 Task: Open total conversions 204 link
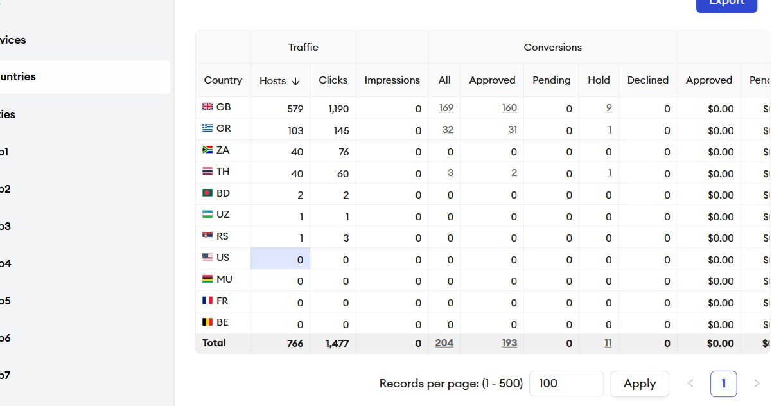pyautogui.click(x=444, y=343)
